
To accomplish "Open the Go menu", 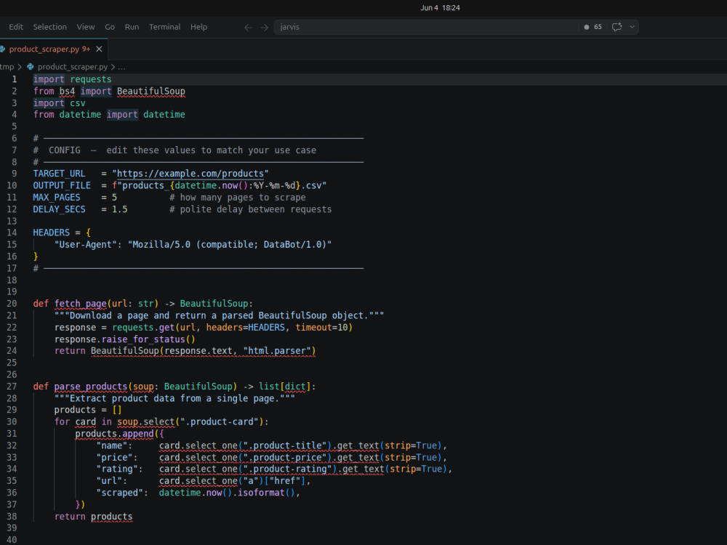I will point(110,27).
